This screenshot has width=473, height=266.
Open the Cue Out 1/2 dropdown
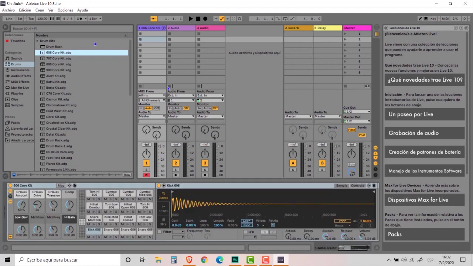click(x=357, y=112)
